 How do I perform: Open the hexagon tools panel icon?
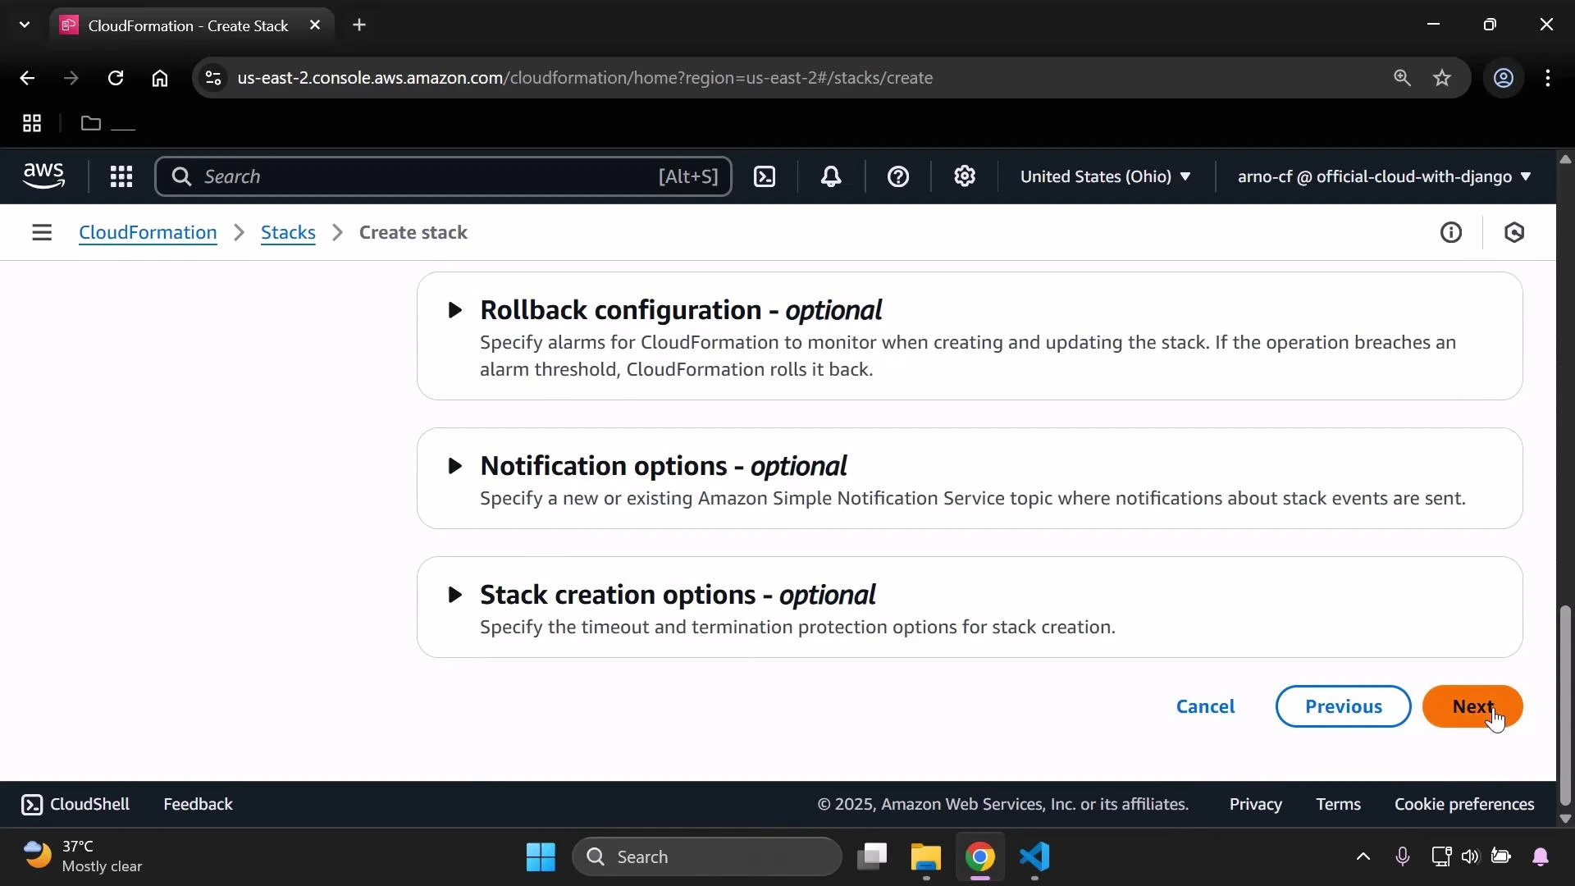[1514, 233]
